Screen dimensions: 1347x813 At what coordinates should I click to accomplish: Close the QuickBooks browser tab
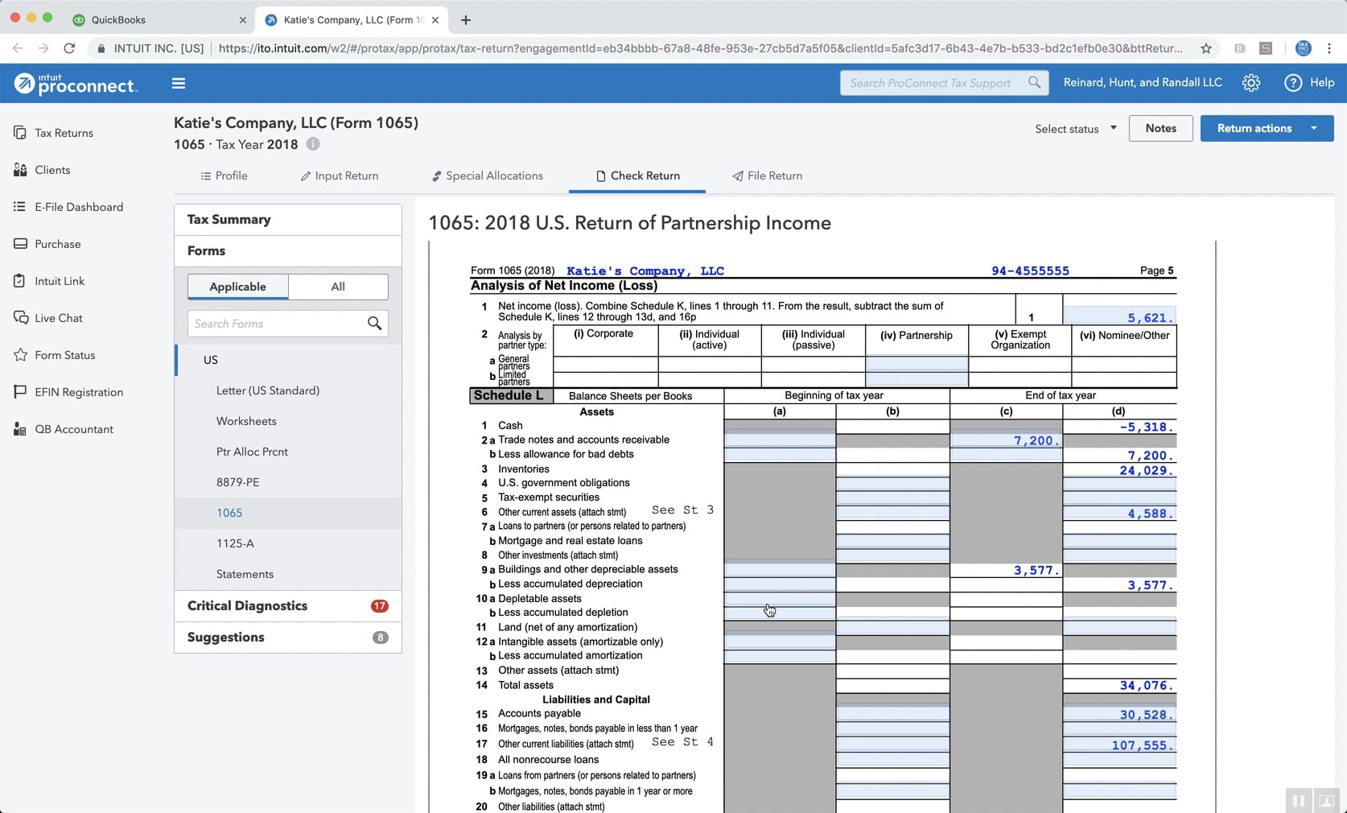(243, 19)
